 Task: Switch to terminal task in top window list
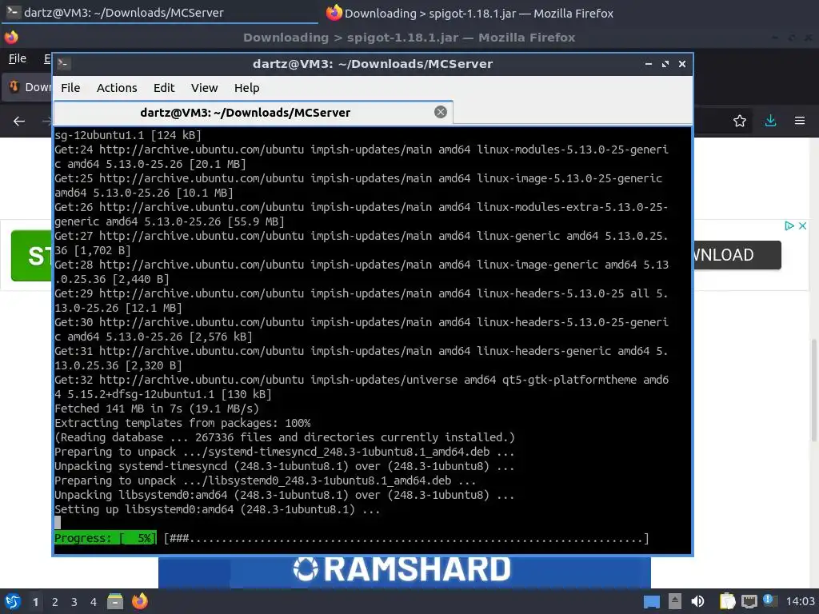tap(159, 13)
